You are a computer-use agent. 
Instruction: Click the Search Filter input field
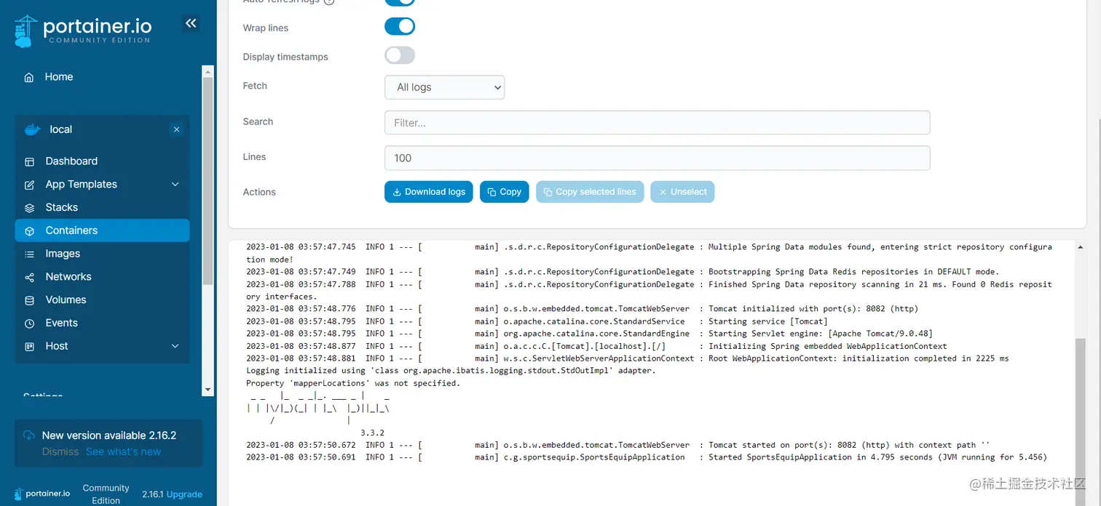click(657, 123)
